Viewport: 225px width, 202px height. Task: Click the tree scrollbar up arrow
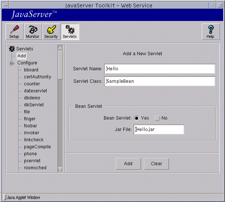[60, 47]
